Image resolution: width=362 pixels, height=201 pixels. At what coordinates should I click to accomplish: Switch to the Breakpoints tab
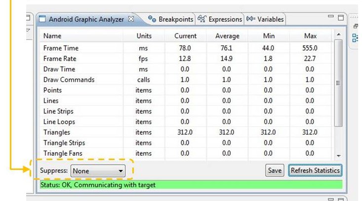[170, 19]
